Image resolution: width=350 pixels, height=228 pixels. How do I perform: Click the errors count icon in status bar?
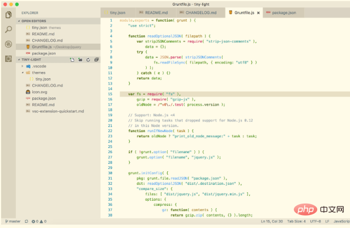coord(35,221)
